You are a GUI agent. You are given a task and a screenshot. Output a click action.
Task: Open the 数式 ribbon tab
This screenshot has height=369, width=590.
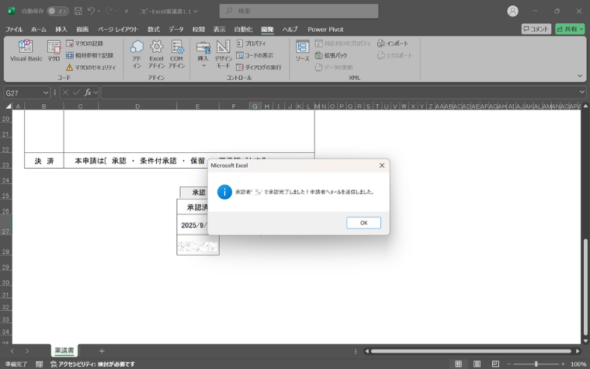pyautogui.click(x=154, y=30)
